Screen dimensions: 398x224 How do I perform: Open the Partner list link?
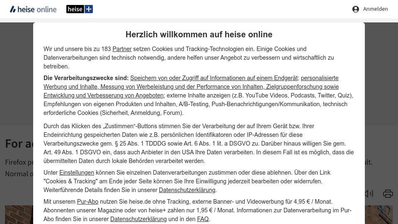[122, 49]
